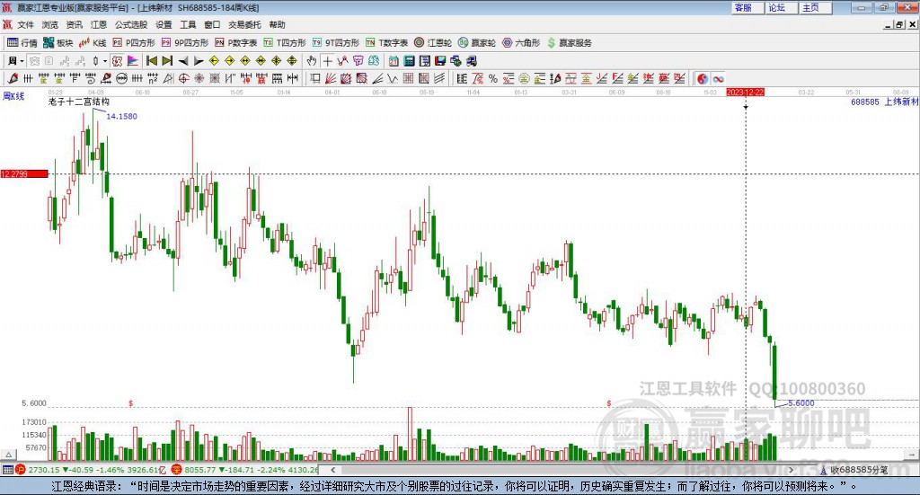
Task: Open the 六角形 hexagon tool
Action: click(x=521, y=43)
